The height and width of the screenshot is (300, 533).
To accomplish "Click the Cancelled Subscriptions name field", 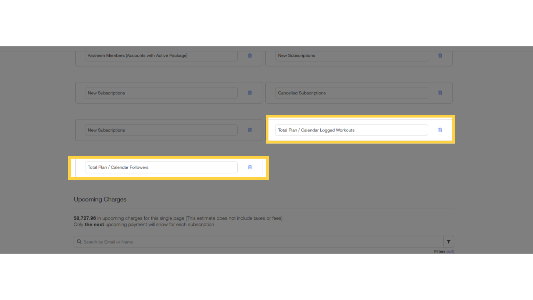I will click(351, 93).
